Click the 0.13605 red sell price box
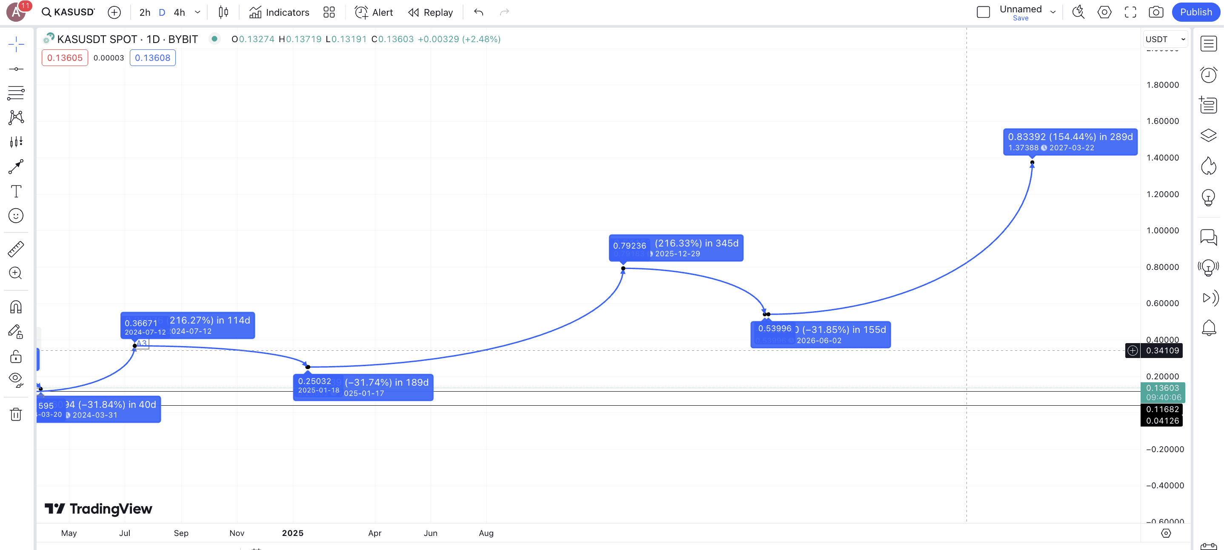 65,57
